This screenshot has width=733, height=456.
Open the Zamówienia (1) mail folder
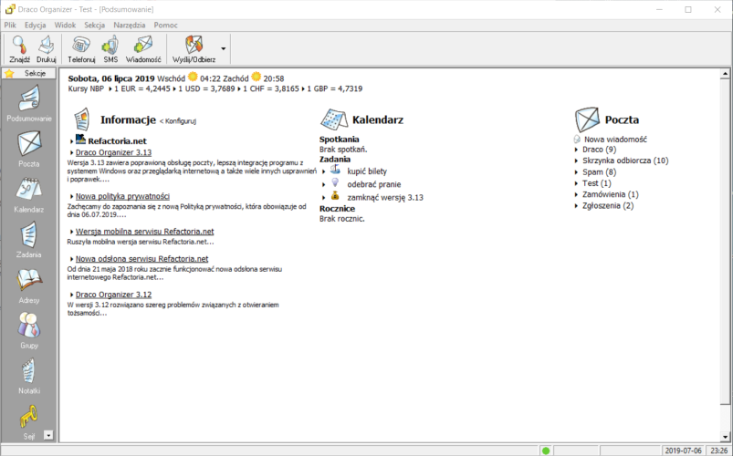pos(611,194)
